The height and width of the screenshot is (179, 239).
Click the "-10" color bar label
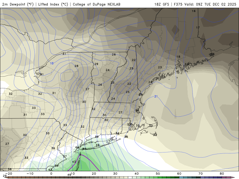30,174
